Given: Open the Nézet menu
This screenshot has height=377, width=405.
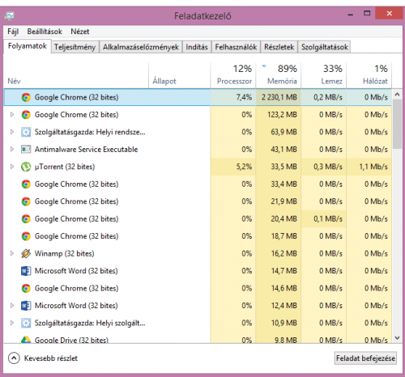Looking at the screenshot, I should click(x=80, y=32).
